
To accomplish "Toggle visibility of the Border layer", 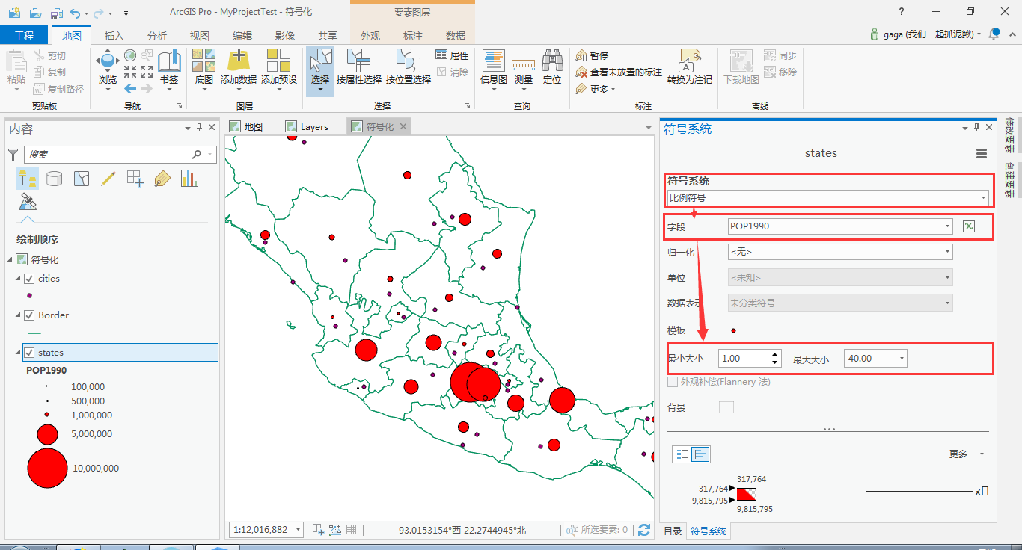I will (29, 315).
